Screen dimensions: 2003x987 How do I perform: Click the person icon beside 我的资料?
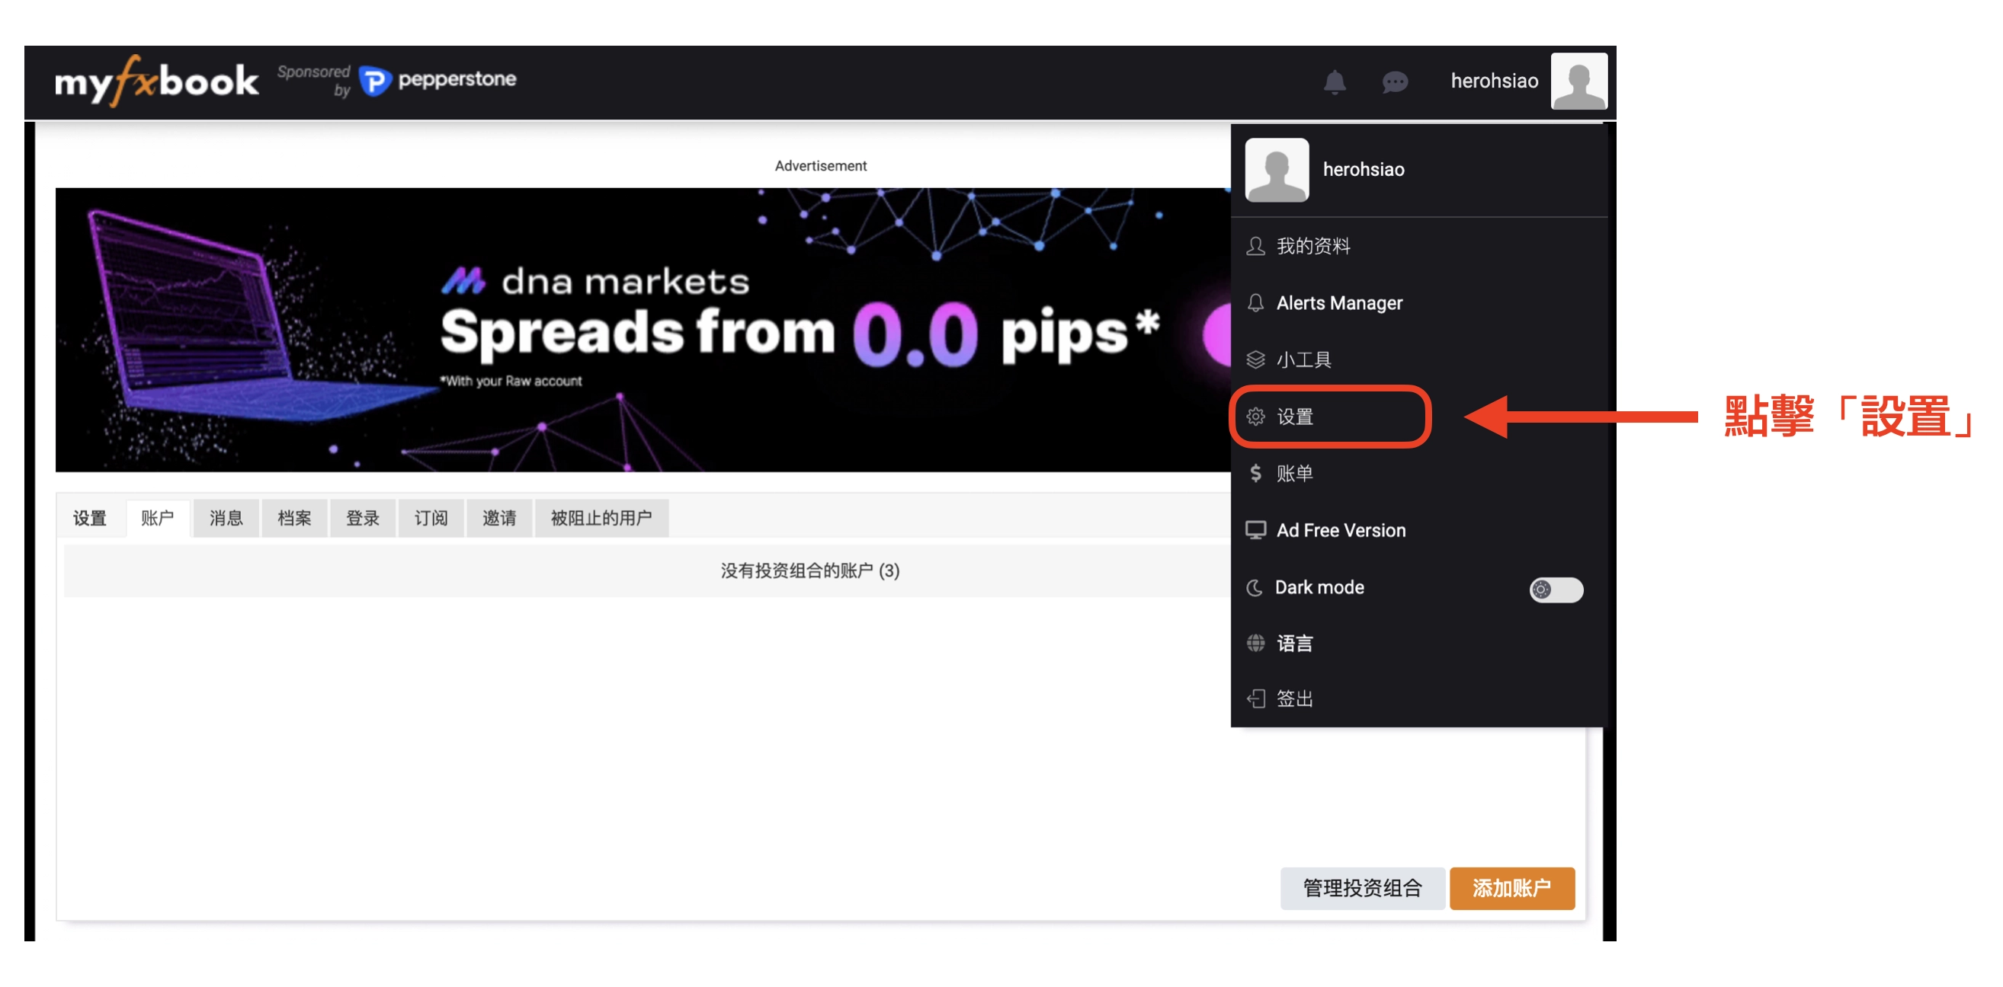[1255, 246]
